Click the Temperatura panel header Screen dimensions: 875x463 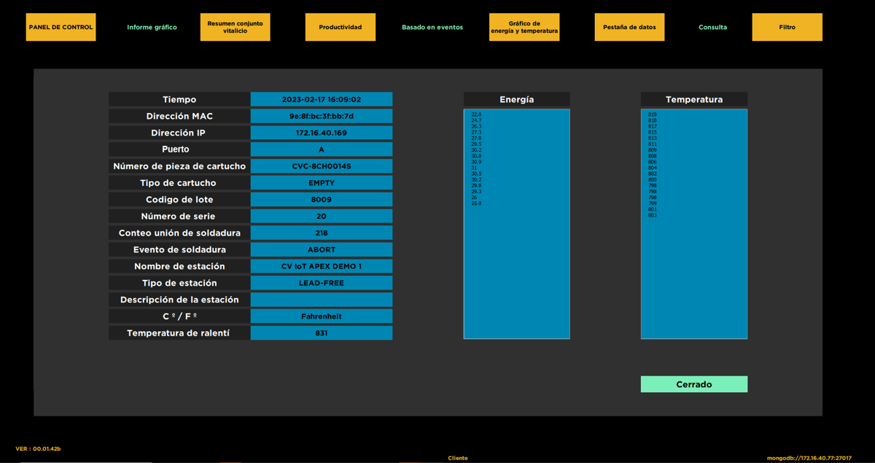click(693, 98)
